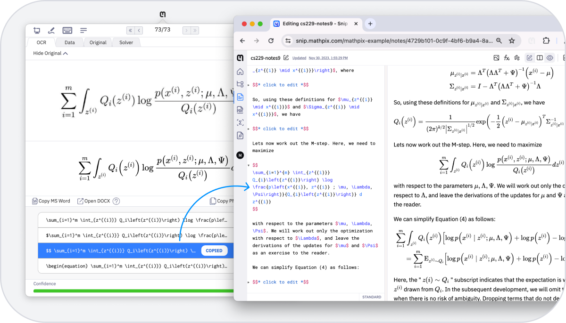Image resolution: width=566 pixels, height=323 pixels.
Task: Insert equation using the fx toolbar icon
Action: tap(507, 58)
